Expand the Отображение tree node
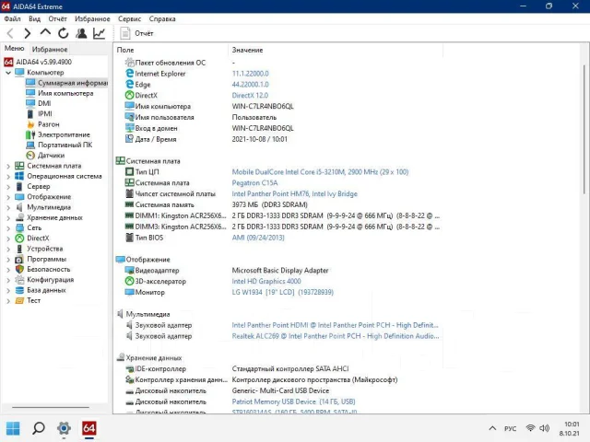 tap(8, 197)
